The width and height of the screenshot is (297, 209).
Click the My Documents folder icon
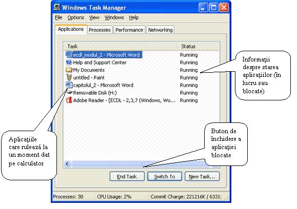pos(69,70)
